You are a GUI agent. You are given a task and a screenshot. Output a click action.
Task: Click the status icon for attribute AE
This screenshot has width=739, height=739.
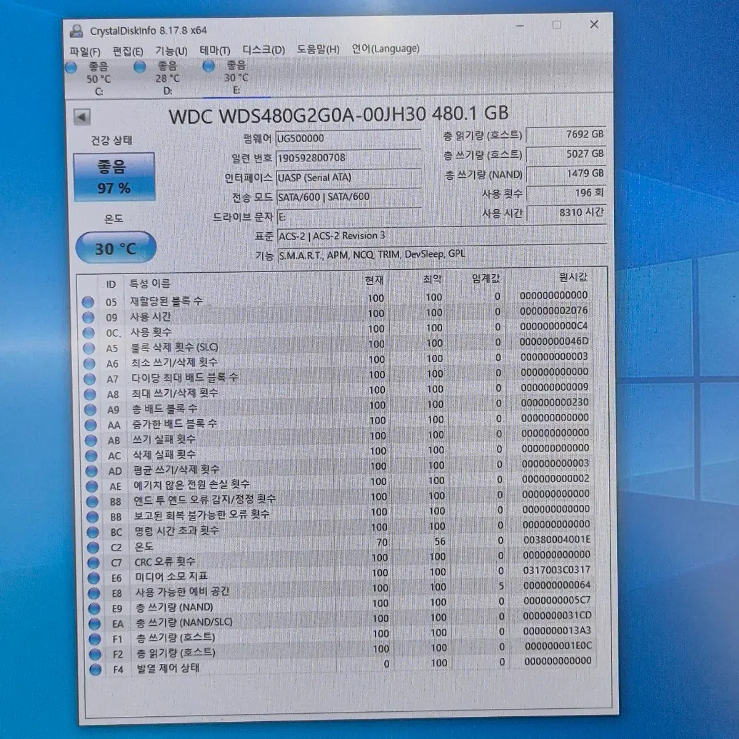[x=92, y=487]
